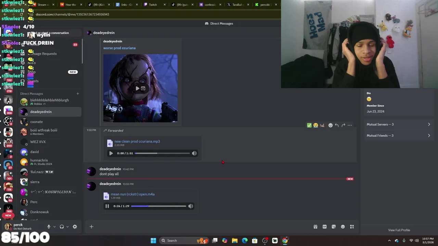Play the new clean prod ccuriana audio
The image size is (438, 246).
[x=111, y=153]
